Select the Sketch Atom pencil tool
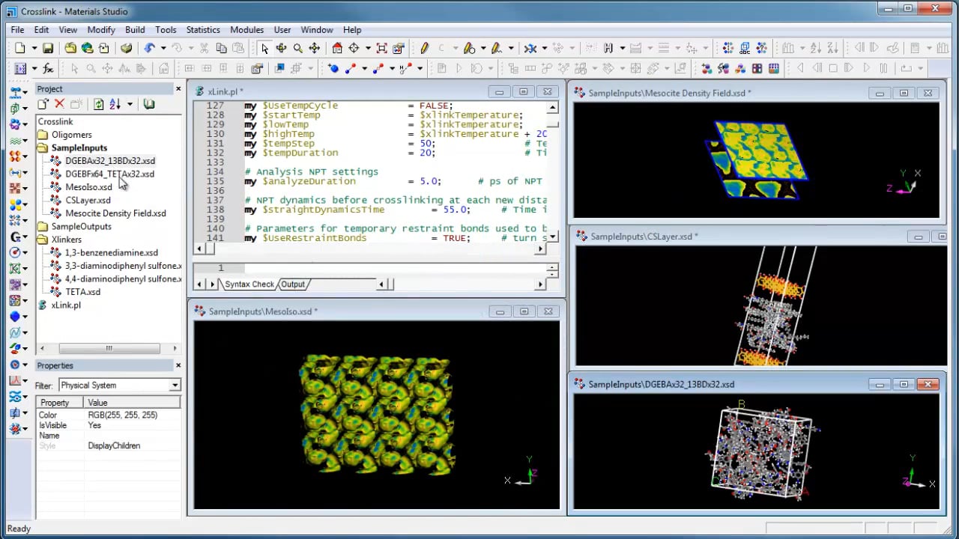959x539 pixels. [424, 48]
